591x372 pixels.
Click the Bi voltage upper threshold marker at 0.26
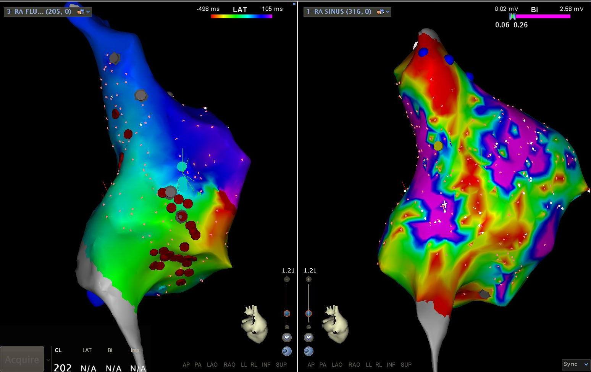coord(515,16)
